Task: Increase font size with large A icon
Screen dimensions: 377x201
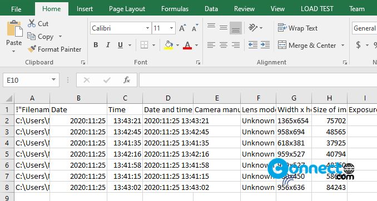Action: pos(183,28)
